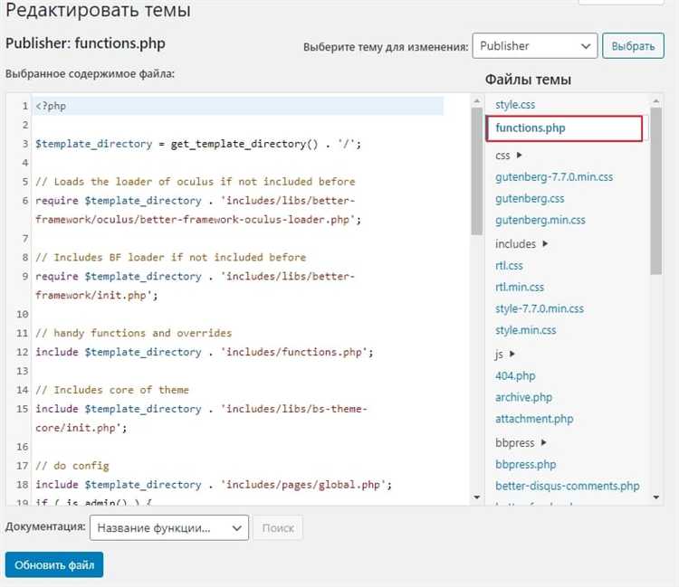Image resolution: width=679 pixels, height=587 pixels.
Task: Click the file list scrollbar down arrow
Action: 656,497
